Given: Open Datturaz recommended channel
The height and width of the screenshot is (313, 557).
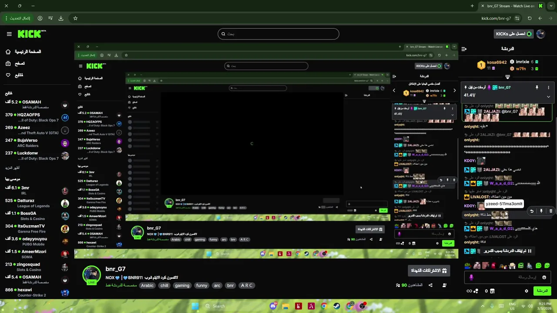Looking at the screenshot, I should coord(37,203).
